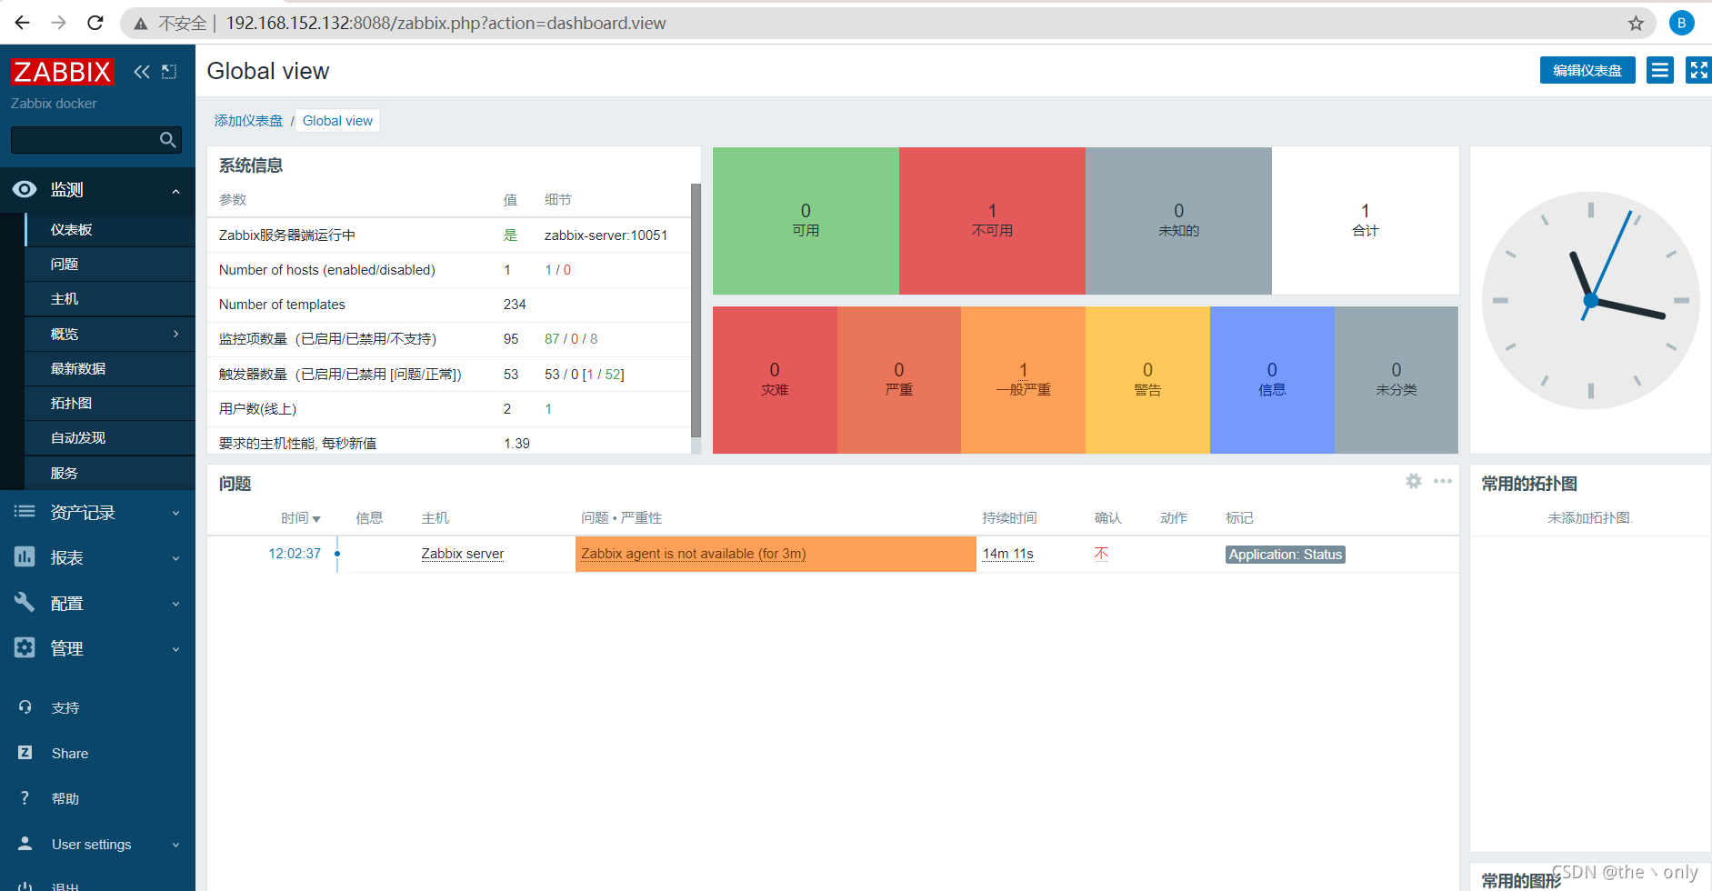Open 自动发现 menu item
This screenshot has height=891, width=1712.
[110, 437]
